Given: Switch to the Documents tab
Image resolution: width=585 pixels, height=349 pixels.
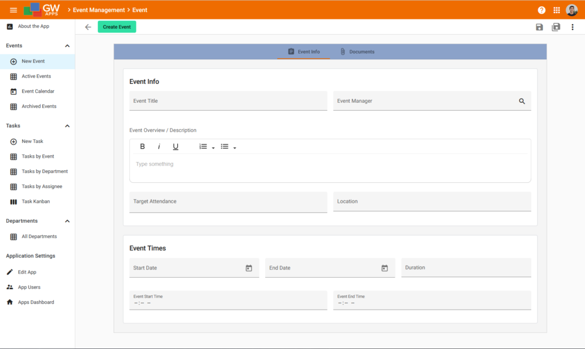Looking at the screenshot, I should click(357, 52).
